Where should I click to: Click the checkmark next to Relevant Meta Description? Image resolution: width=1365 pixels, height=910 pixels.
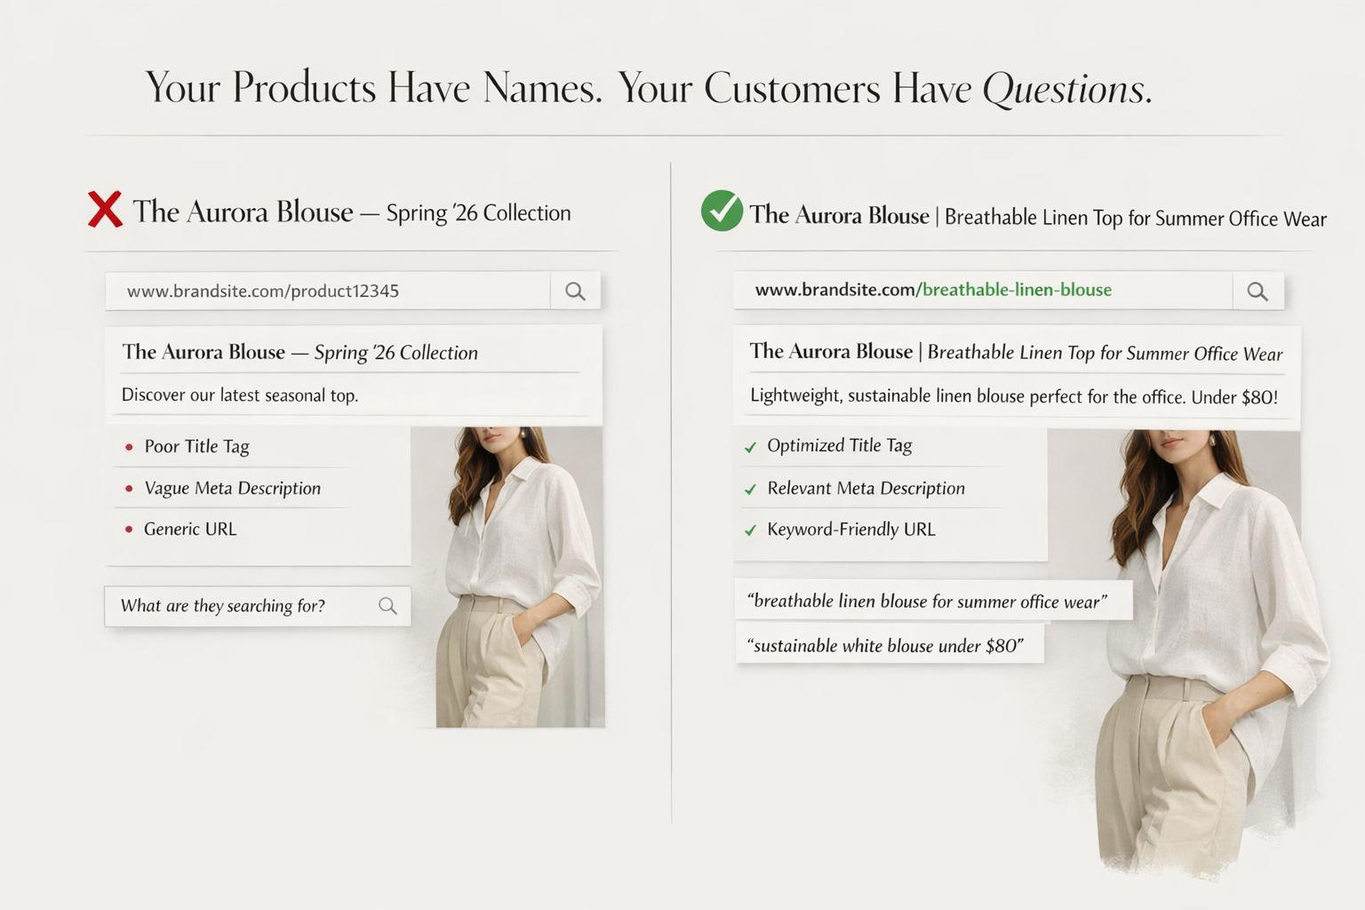click(x=750, y=489)
